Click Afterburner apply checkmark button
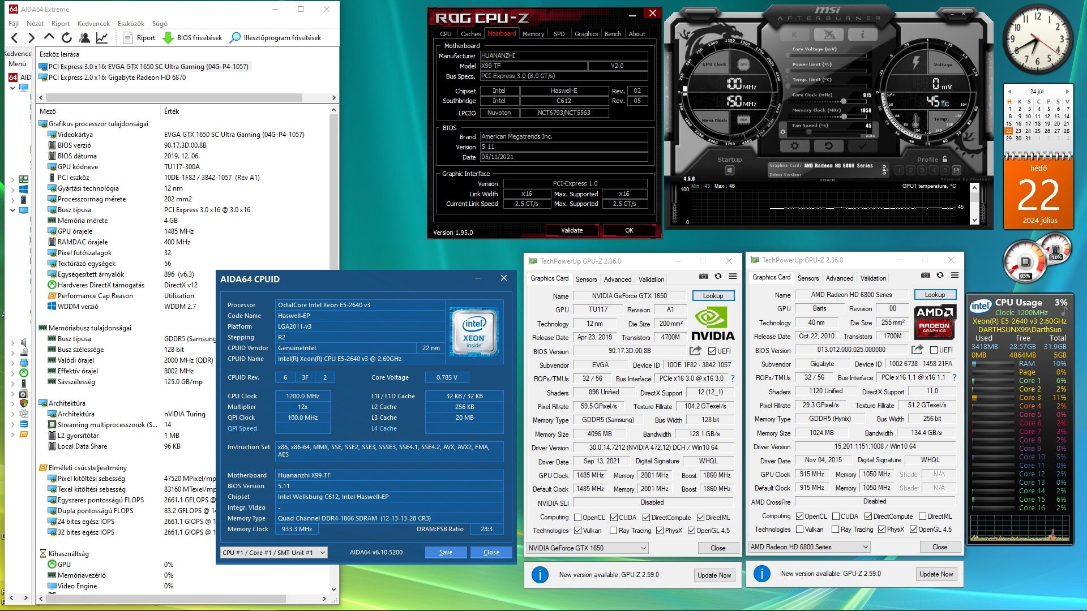Viewport: 1087px width, 611px height. click(862, 146)
